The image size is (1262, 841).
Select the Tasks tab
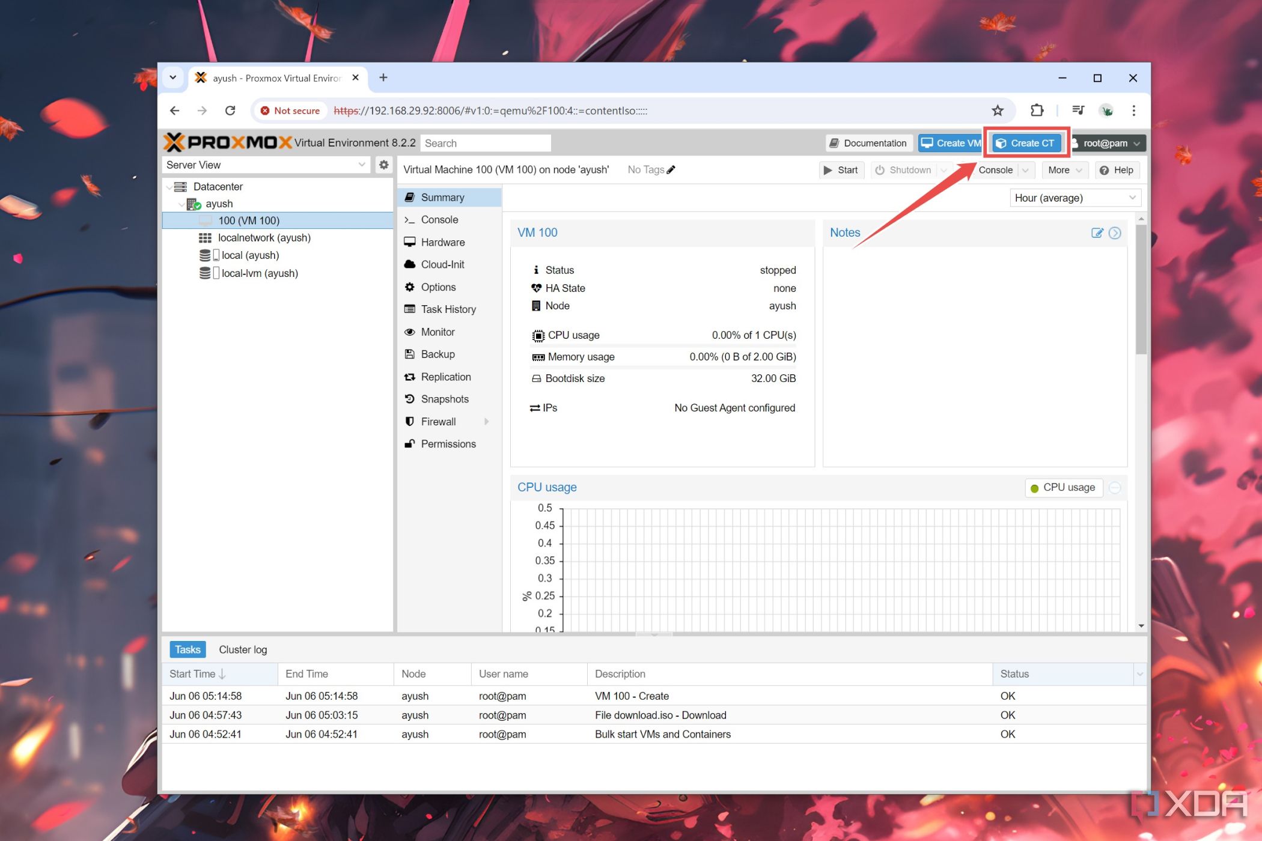[x=187, y=649]
